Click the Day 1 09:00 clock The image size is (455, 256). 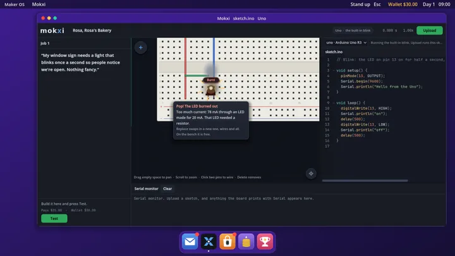tap(437, 4)
